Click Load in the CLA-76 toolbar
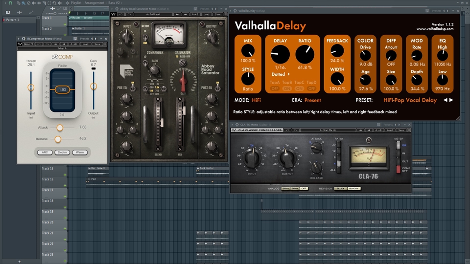 [390, 130]
